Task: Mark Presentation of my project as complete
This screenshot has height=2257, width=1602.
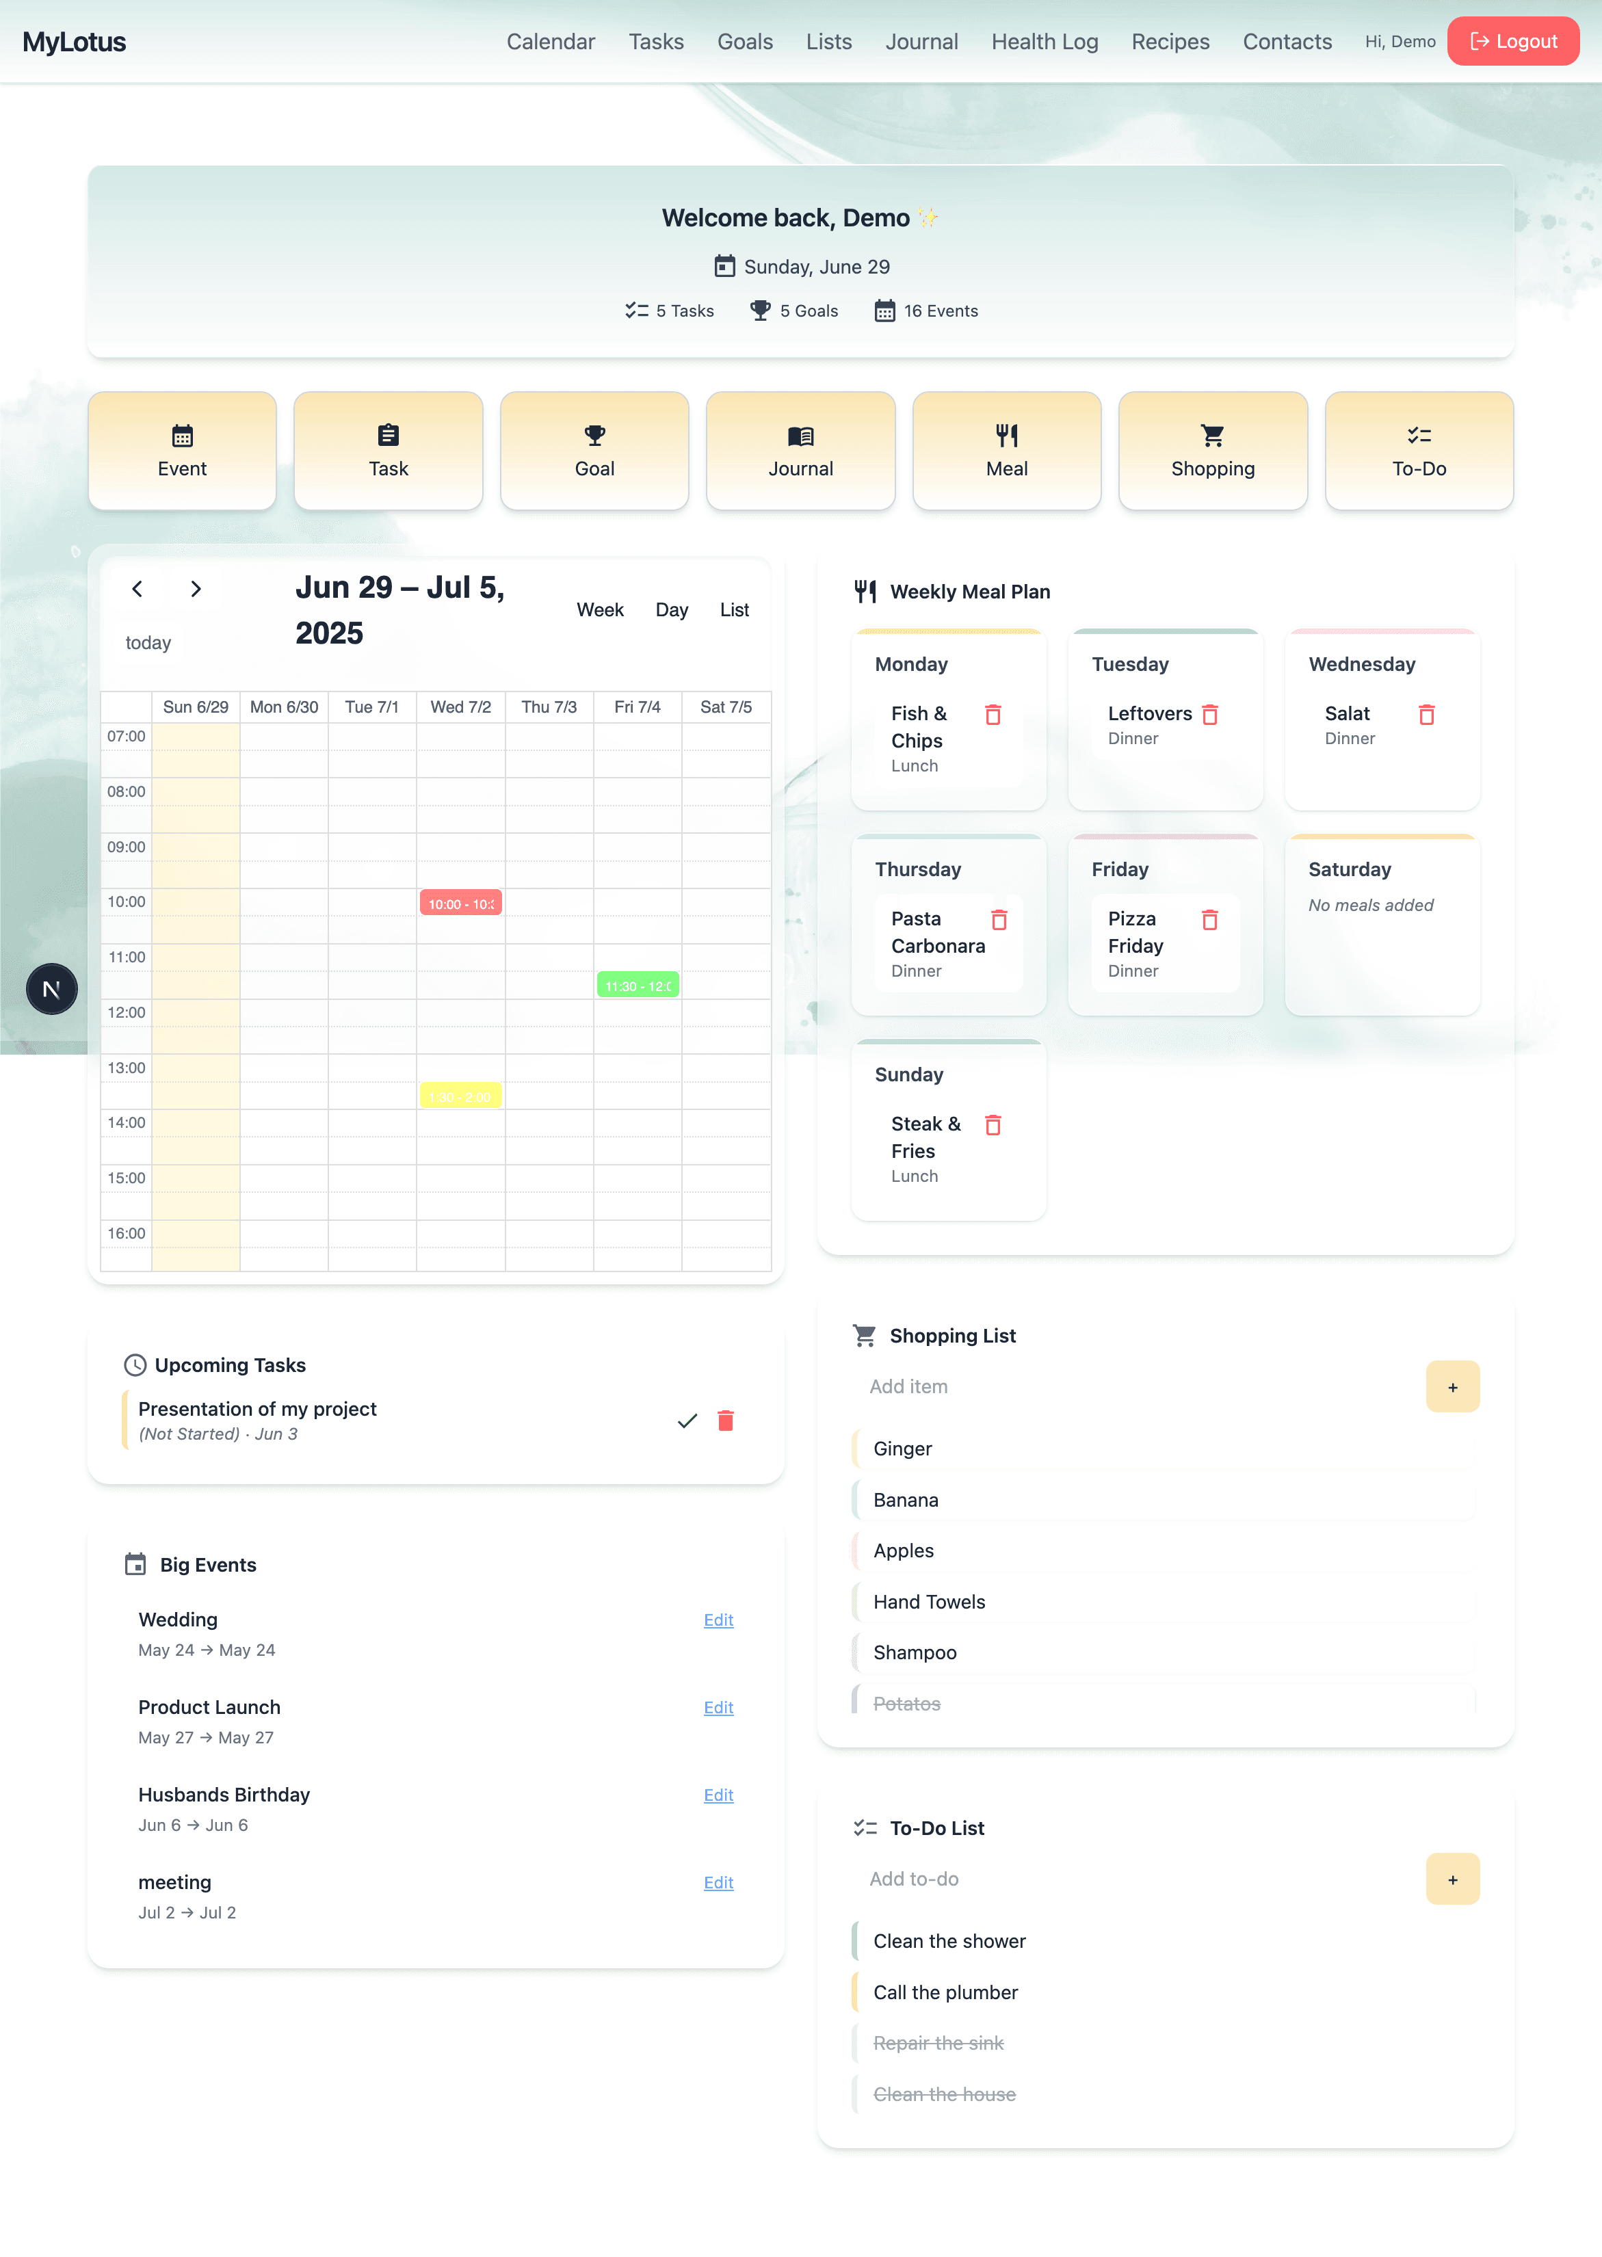Action: point(687,1421)
